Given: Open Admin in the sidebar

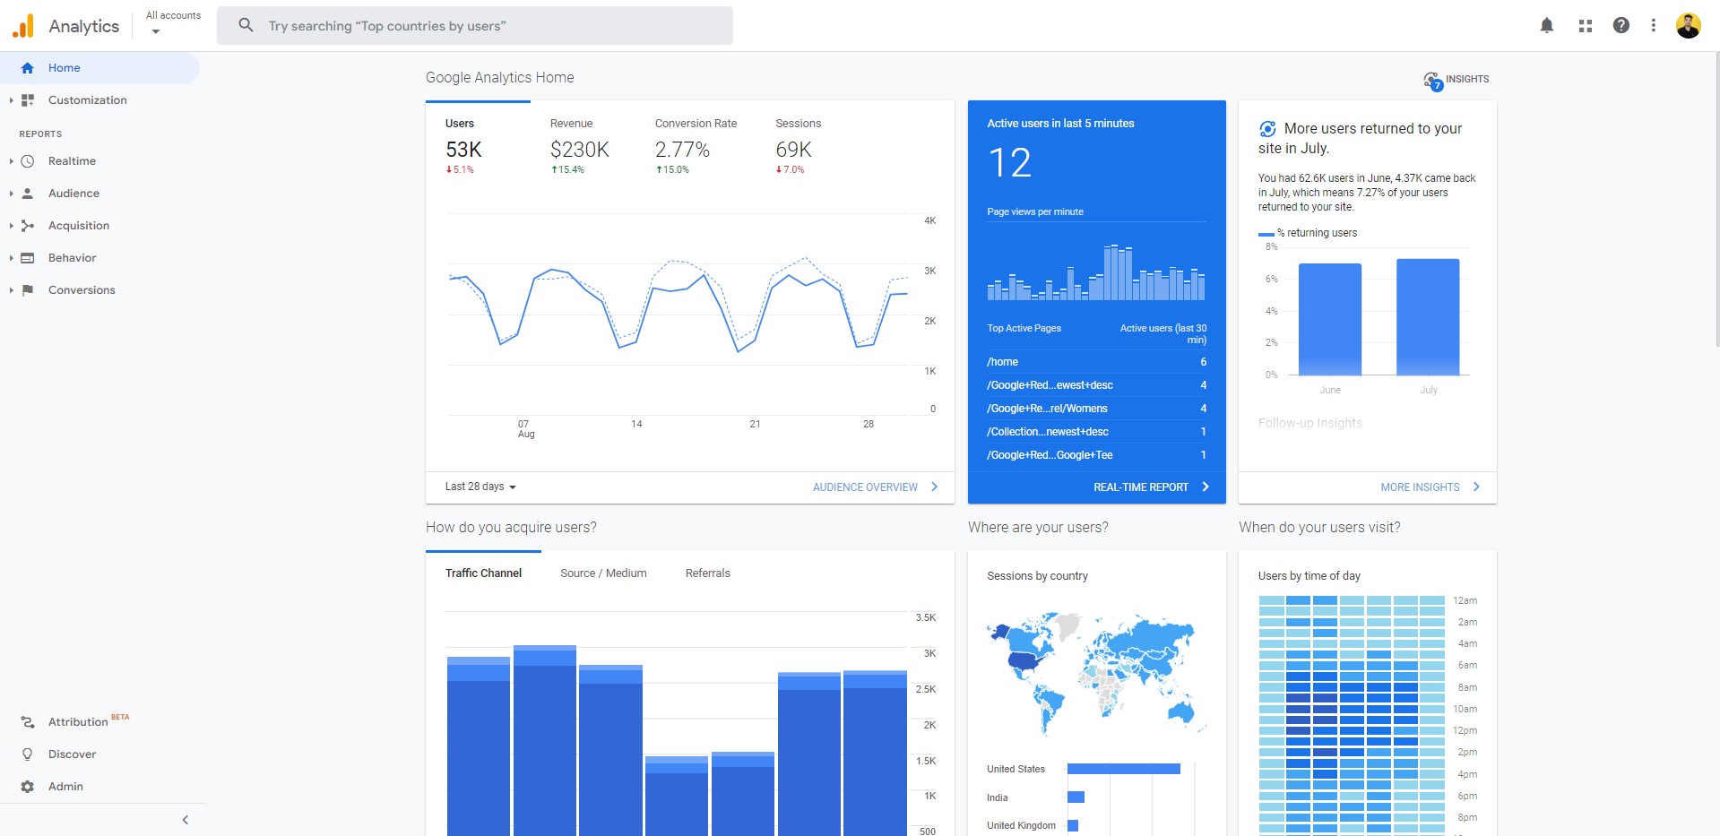Looking at the screenshot, I should pos(99,787).
